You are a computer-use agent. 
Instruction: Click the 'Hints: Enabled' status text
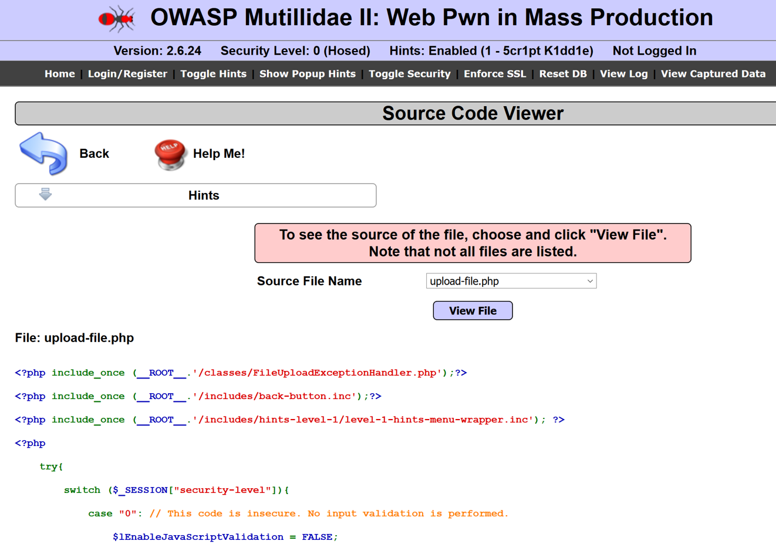pyautogui.click(x=491, y=51)
